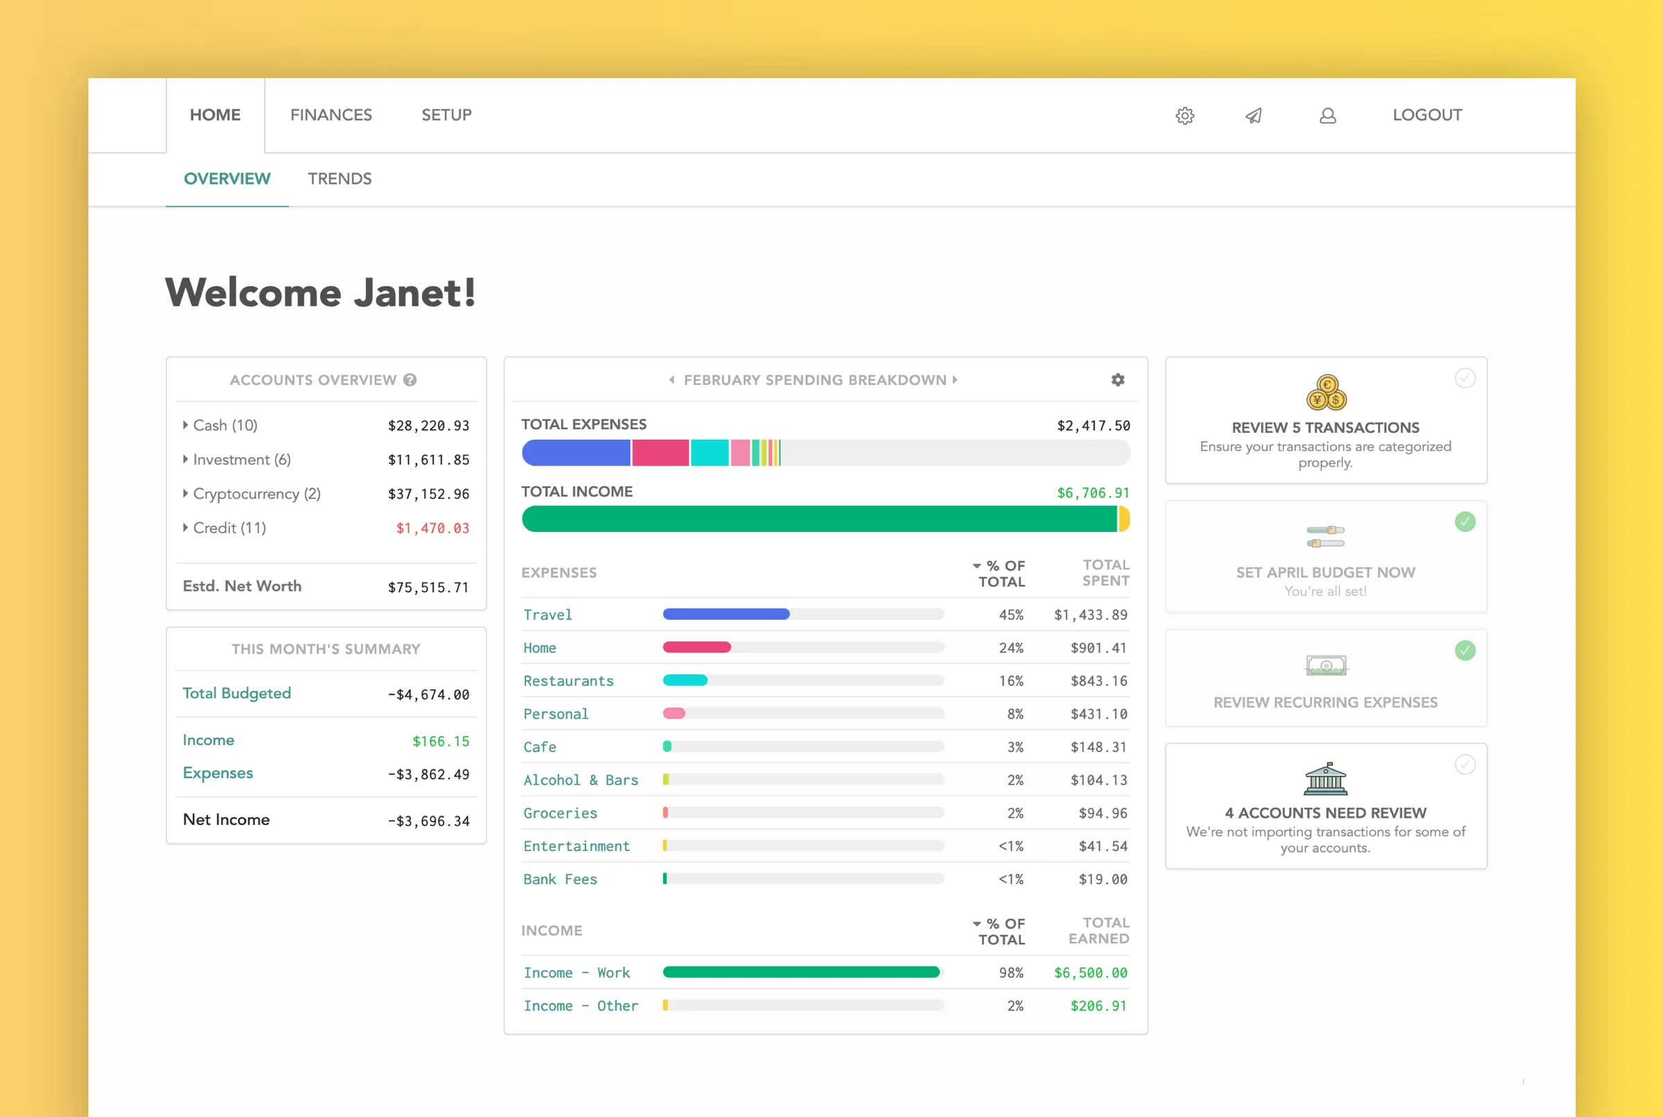Open Income - Other category link
Screen dimensions: 1663x1117
[x=580, y=1006]
